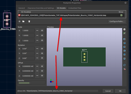
Task: Uncheck Show for Potentiometer step model
Action: [121, 15]
